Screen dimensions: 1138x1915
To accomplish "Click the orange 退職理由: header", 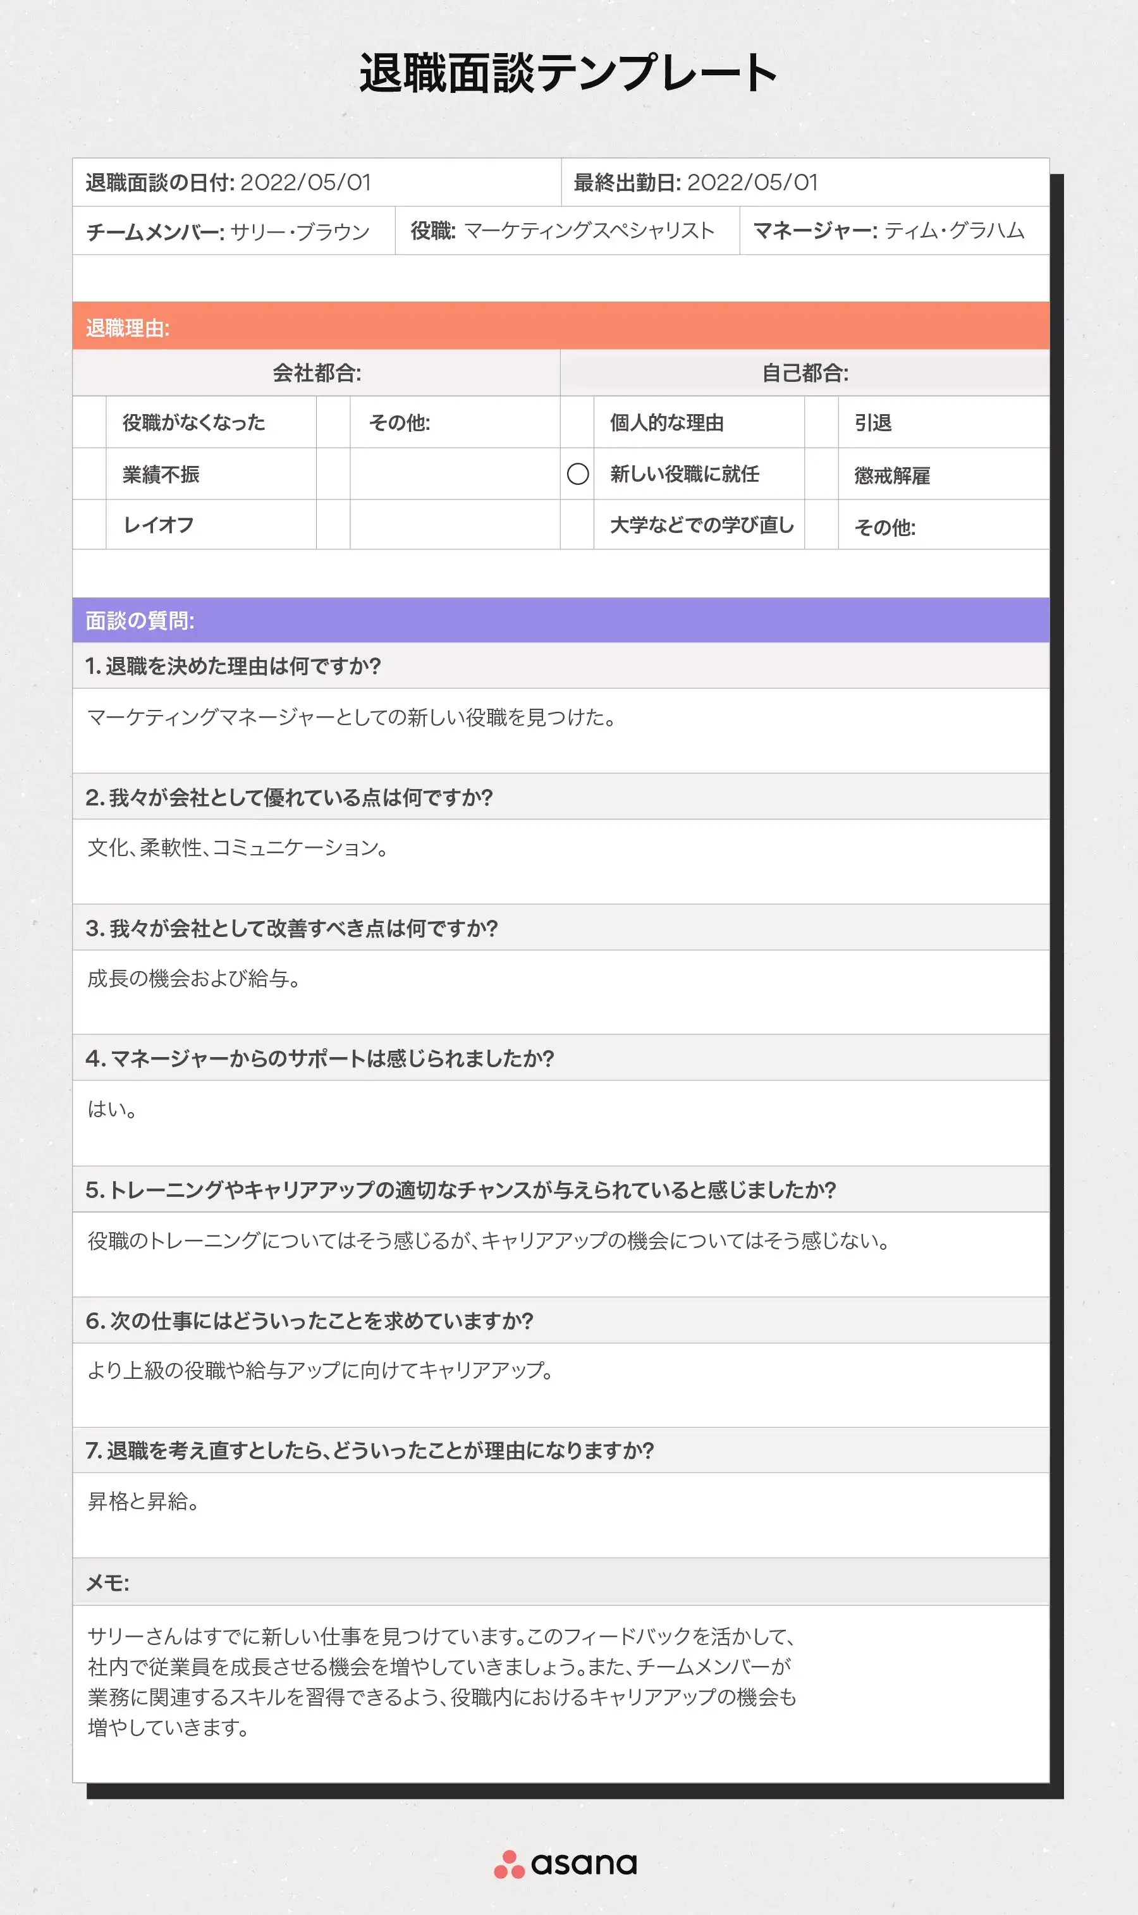I will point(561,327).
